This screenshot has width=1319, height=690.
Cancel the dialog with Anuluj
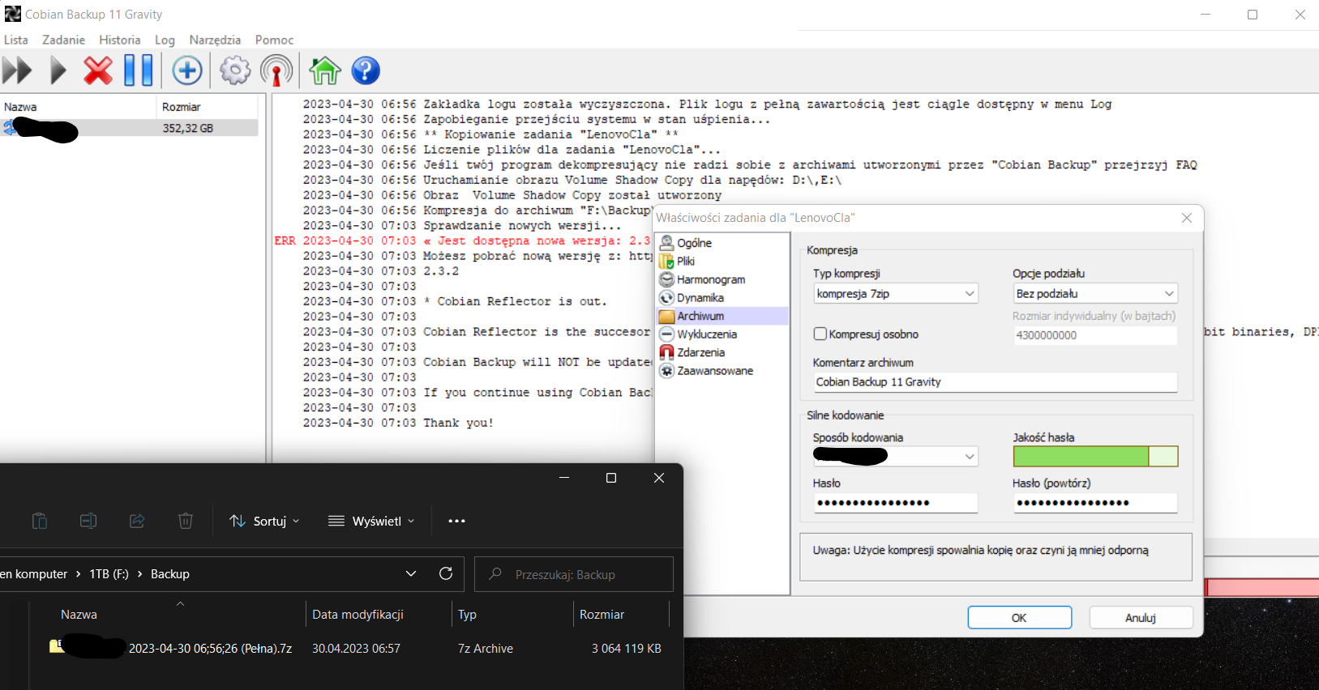click(x=1141, y=617)
